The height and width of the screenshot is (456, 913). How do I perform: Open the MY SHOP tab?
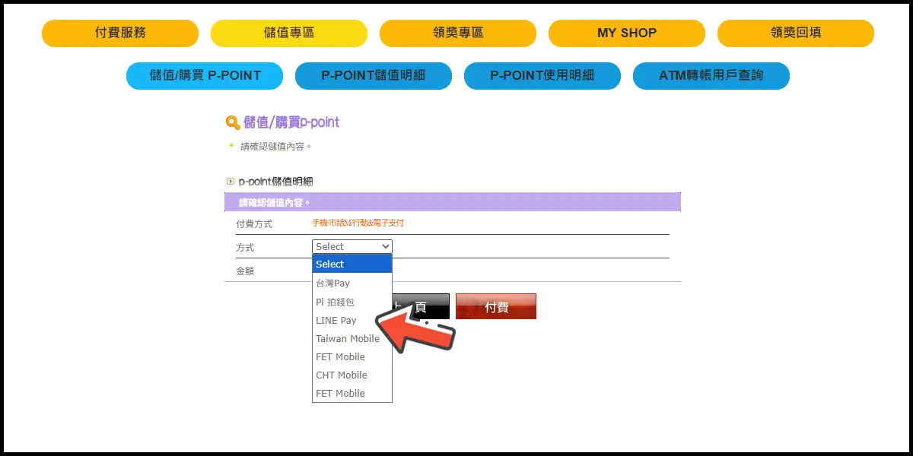click(627, 33)
